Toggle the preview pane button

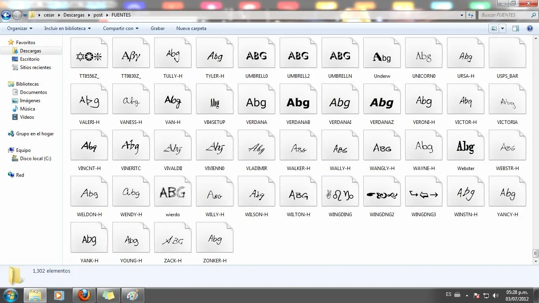(x=515, y=28)
